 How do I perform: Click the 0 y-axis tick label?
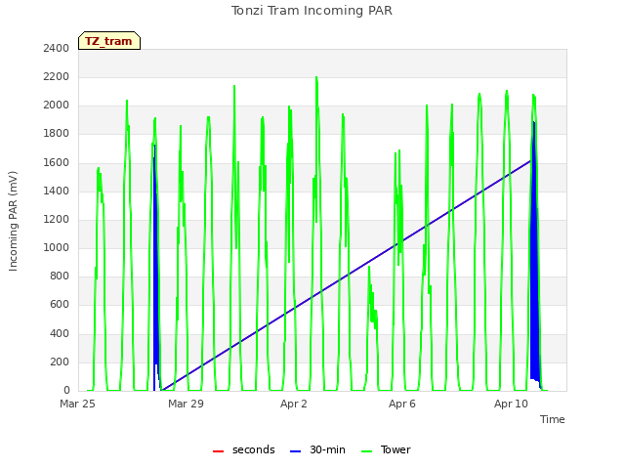coord(66,391)
